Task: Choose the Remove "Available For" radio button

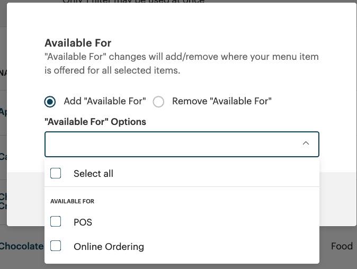Action: pos(158,102)
